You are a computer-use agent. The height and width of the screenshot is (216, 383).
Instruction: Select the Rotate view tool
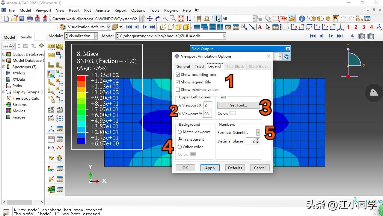tap(158, 19)
